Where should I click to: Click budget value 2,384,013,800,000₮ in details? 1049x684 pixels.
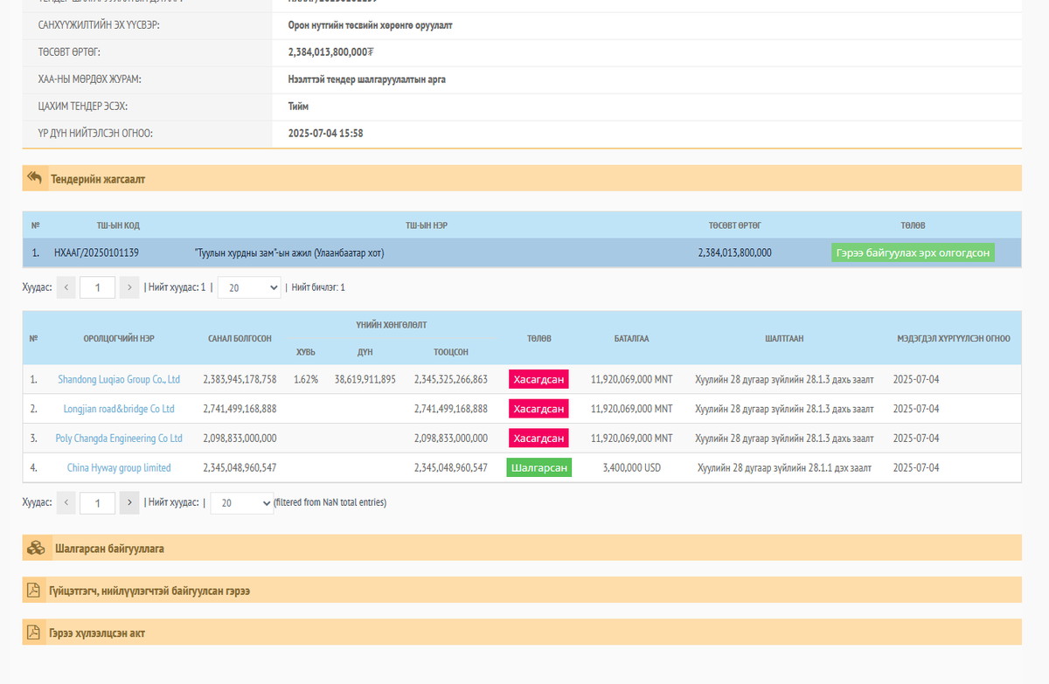(331, 52)
